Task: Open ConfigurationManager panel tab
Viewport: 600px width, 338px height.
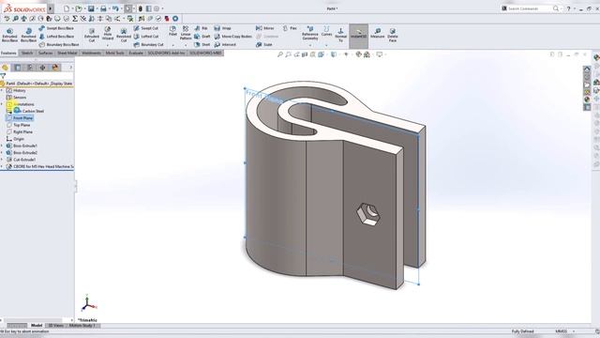Action: coord(30,68)
